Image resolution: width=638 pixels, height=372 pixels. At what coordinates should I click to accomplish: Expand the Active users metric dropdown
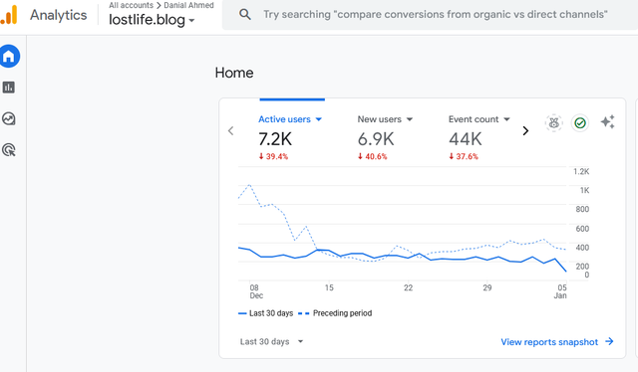coord(319,119)
